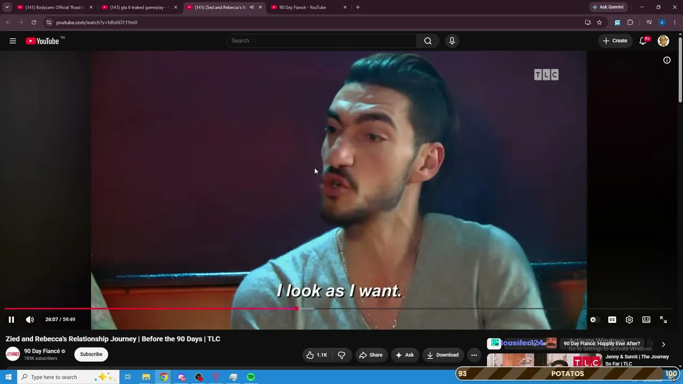Screen dimensions: 683x384
Task: Bookmark this page with the star
Action: (599, 22)
